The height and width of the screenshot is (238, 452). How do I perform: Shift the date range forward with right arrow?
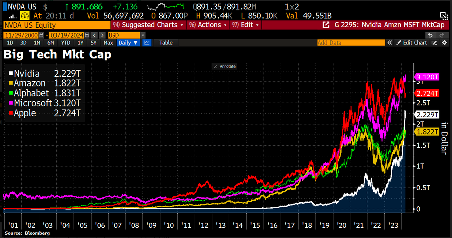[102, 35]
